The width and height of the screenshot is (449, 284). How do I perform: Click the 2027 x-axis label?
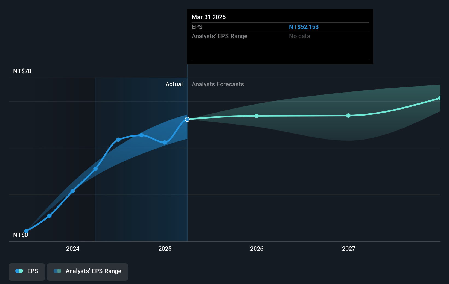[x=349, y=248]
